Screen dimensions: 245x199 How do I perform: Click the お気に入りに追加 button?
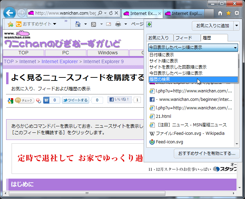[x=213, y=25]
